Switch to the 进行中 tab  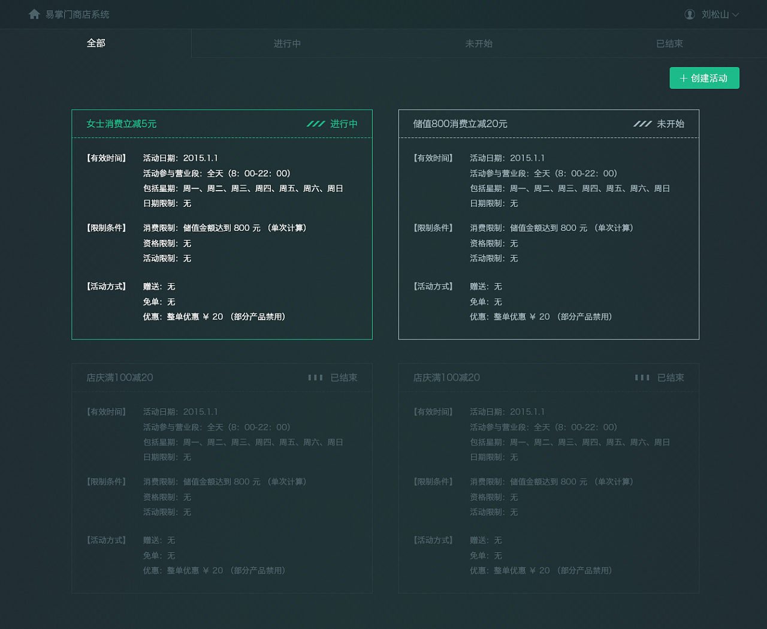coord(287,44)
